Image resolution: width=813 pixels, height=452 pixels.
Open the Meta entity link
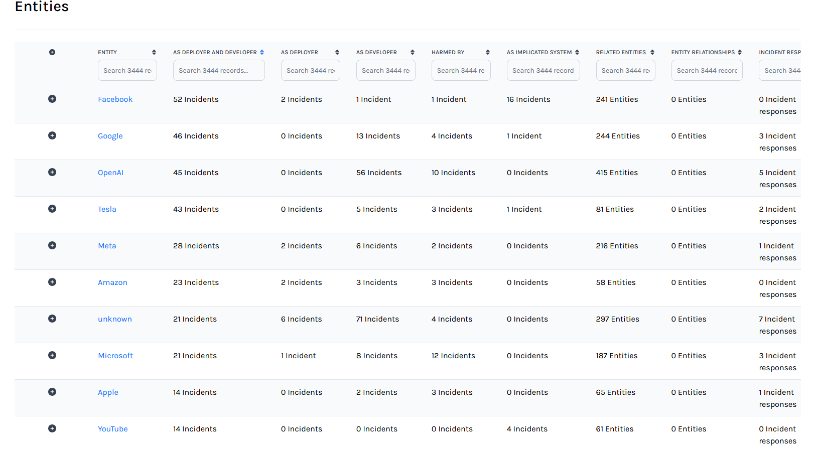(x=107, y=246)
